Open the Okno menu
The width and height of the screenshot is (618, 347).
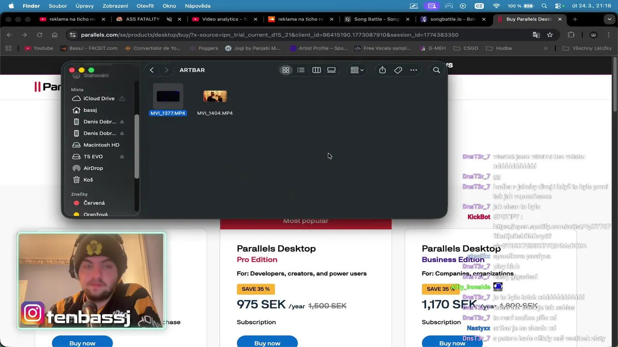click(x=169, y=6)
